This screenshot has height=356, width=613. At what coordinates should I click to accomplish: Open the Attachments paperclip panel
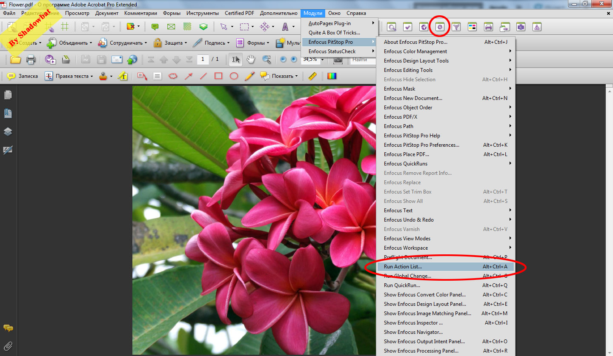point(8,346)
